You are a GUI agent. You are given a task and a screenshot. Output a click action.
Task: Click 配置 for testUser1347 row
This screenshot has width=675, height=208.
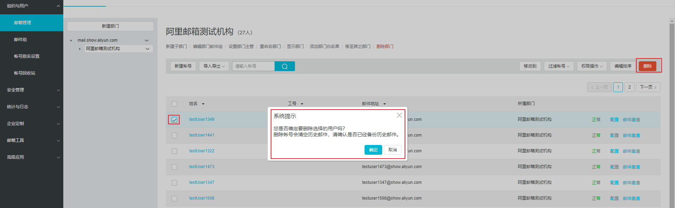pyautogui.click(x=615, y=183)
